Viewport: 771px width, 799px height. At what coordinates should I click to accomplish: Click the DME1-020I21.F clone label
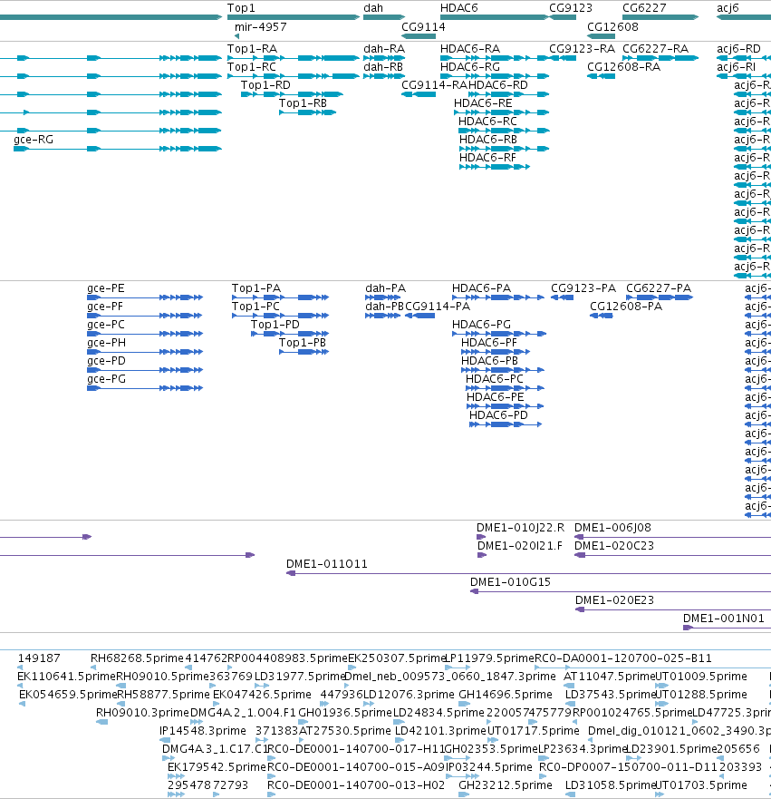(520, 546)
